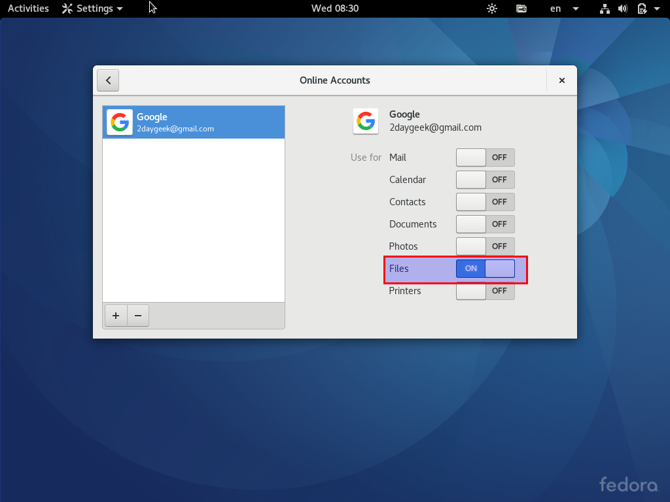670x502 pixels.
Task: Click the Google logo in account details
Action: 366,121
